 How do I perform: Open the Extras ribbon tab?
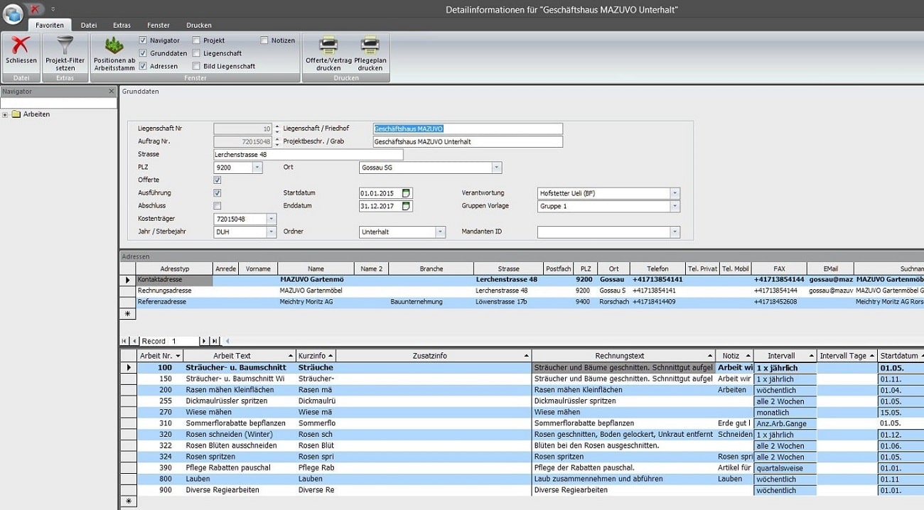click(x=122, y=25)
